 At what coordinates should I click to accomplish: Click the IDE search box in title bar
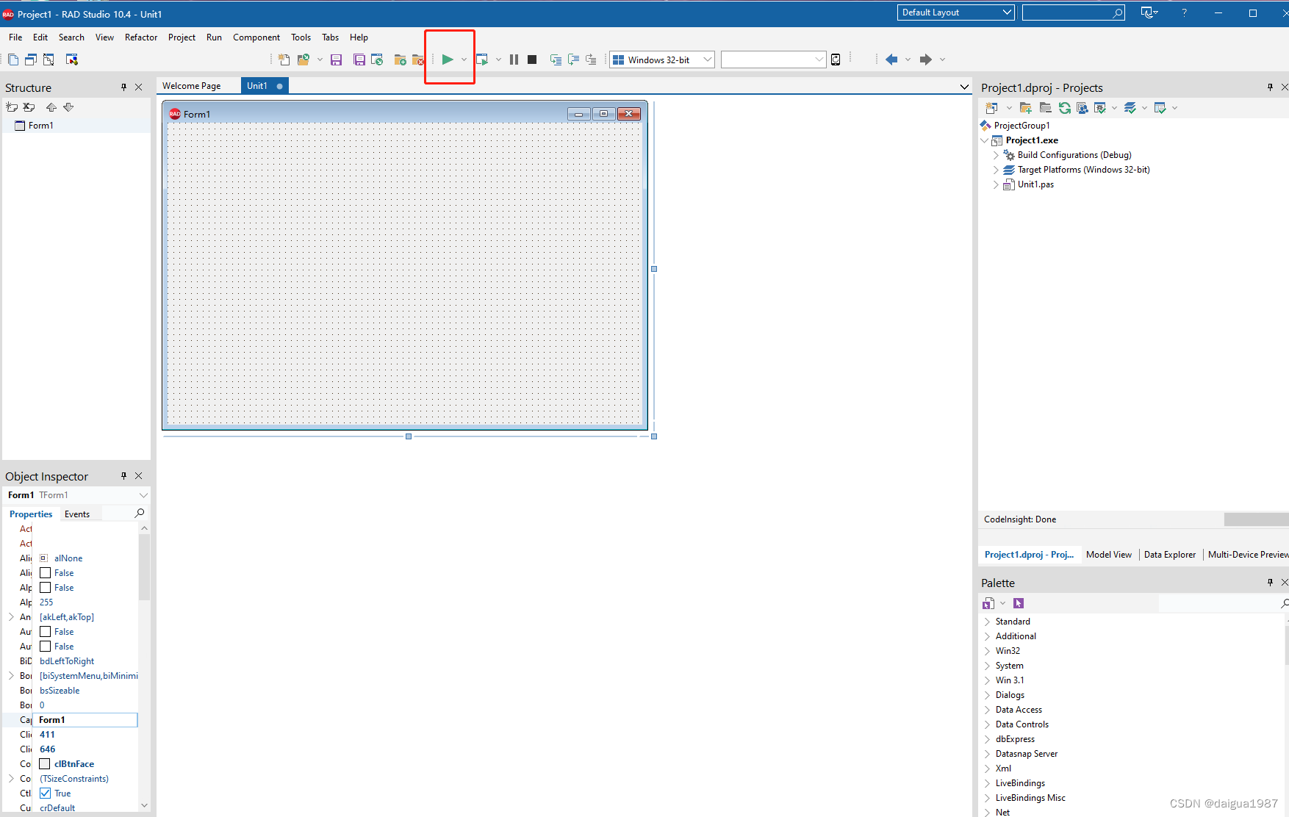pos(1073,12)
